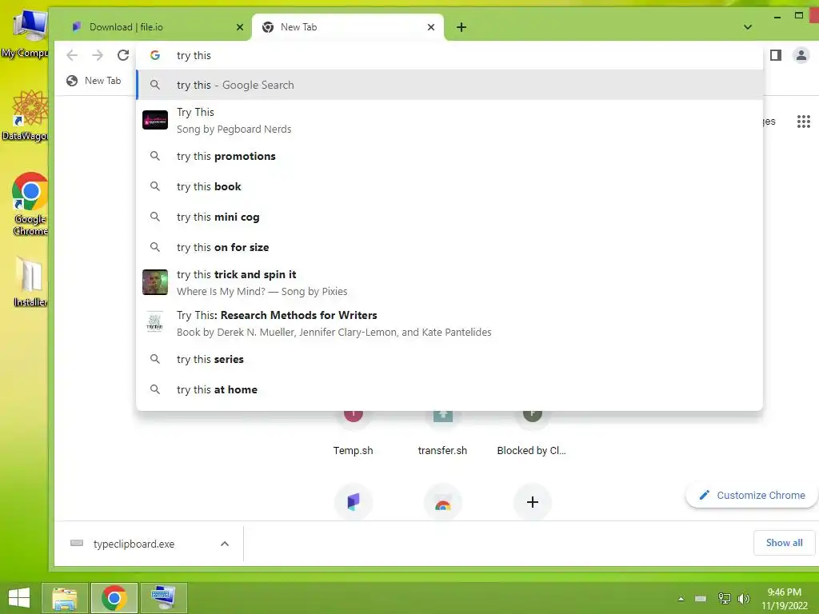
Task: Close the New Tab tab
Action: [431, 27]
